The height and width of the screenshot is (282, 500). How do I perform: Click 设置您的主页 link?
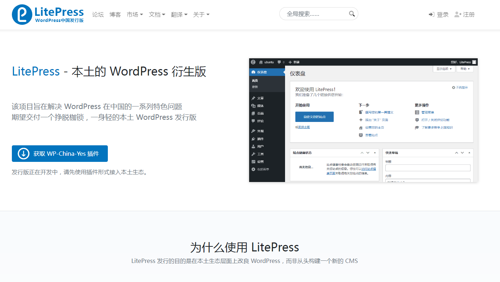coord(375,127)
